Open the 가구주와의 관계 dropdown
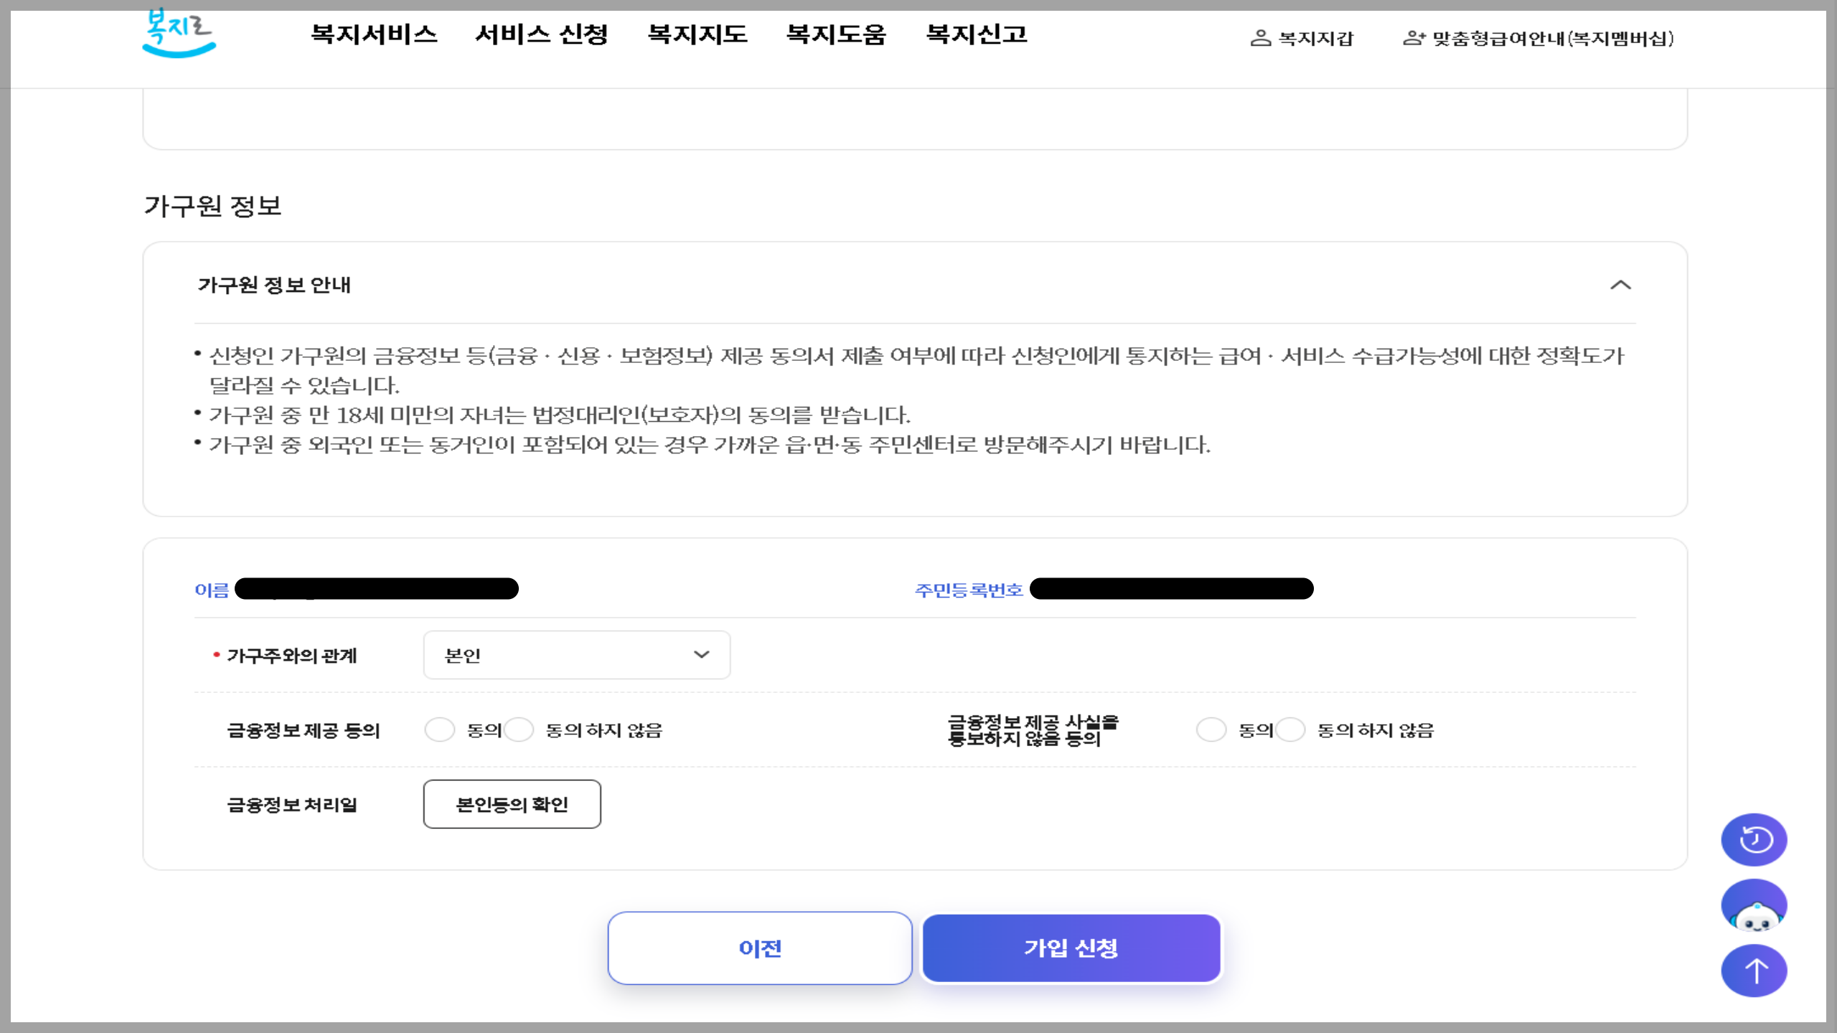The height and width of the screenshot is (1033, 1837). coord(576,655)
